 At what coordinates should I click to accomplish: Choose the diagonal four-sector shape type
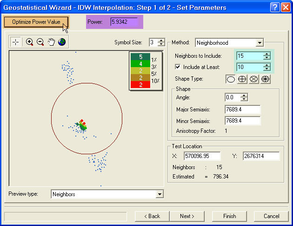point(254,79)
